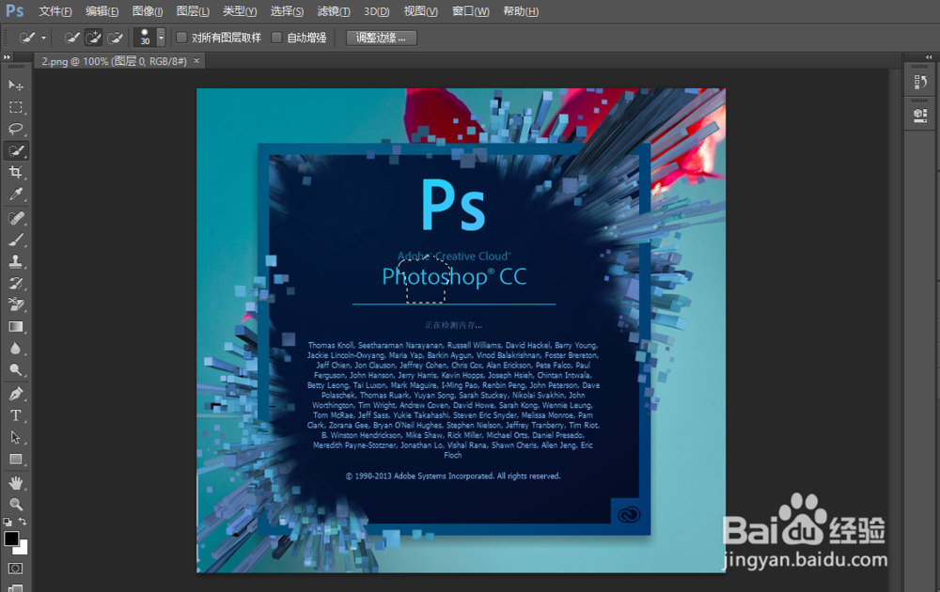
Task: Click the 调整边缘 button
Action: pyautogui.click(x=381, y=38)
